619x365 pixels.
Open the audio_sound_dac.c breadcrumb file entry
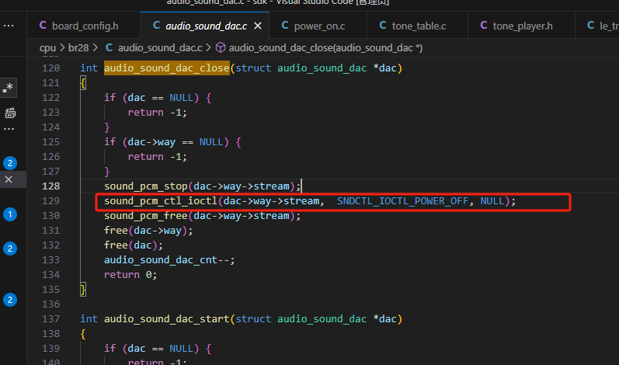pyautogui.click(x=160, y=47)
